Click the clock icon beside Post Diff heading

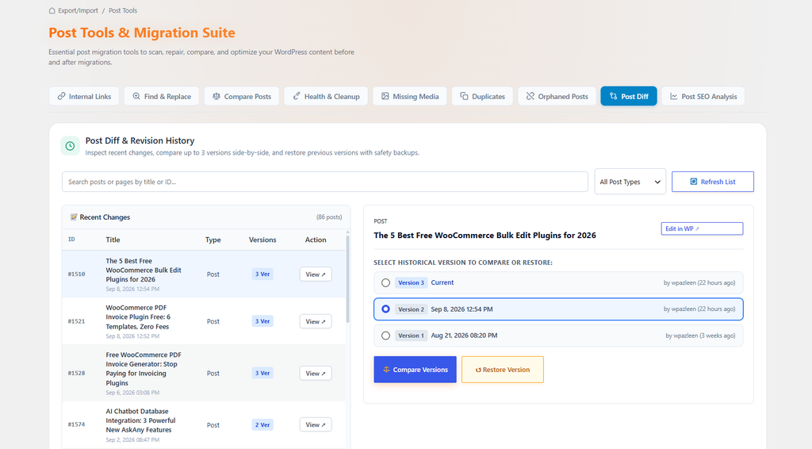70,146
